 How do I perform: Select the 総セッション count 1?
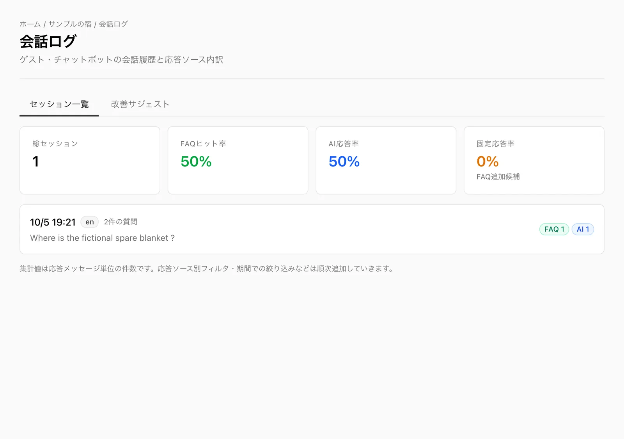coord(35,162)
